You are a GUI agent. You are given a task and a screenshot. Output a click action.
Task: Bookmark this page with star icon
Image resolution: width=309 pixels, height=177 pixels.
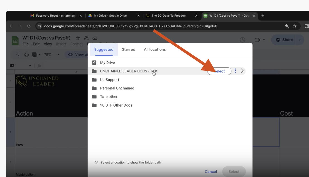click(x=295, y=26)
